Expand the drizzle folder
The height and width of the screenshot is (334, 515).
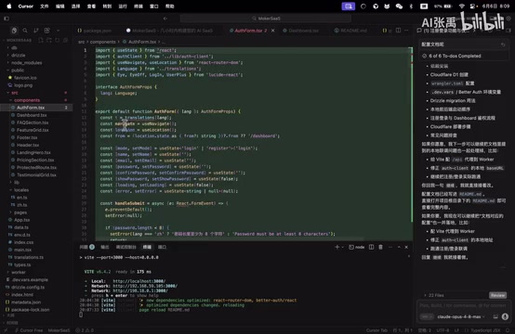coord(18,56)
